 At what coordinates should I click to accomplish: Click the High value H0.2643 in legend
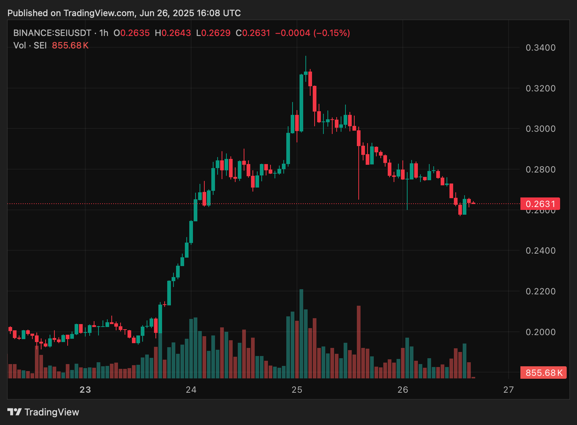click(173, 33)
